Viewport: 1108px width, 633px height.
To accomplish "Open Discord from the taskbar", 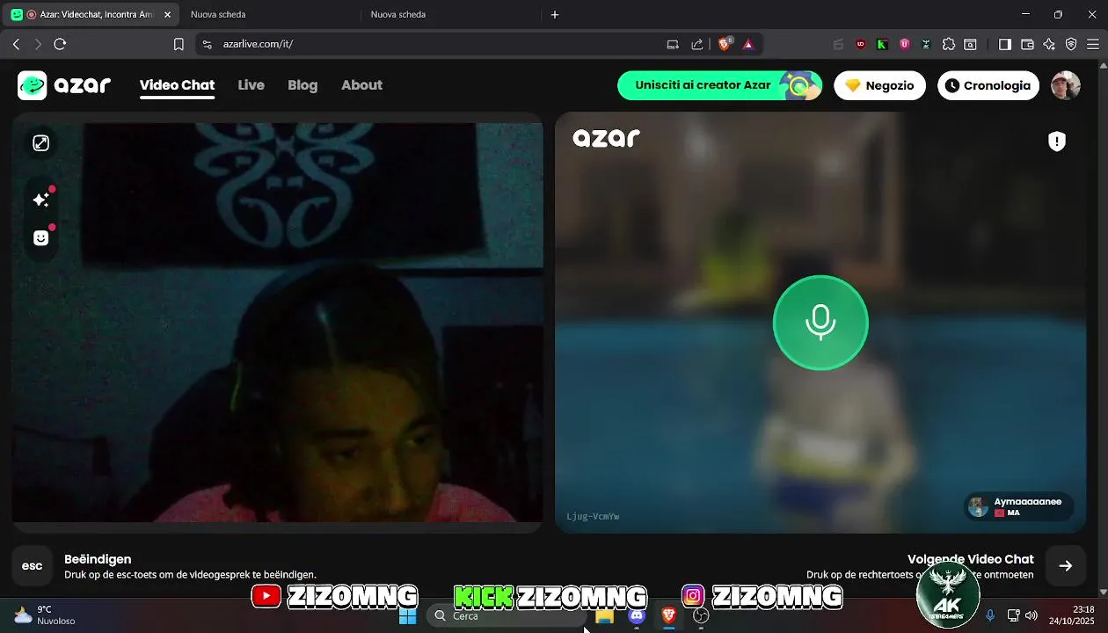I will coord(637,616).
